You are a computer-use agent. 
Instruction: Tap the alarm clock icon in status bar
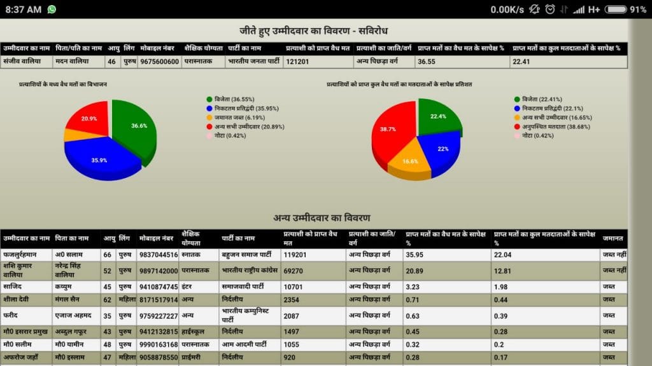550,10
